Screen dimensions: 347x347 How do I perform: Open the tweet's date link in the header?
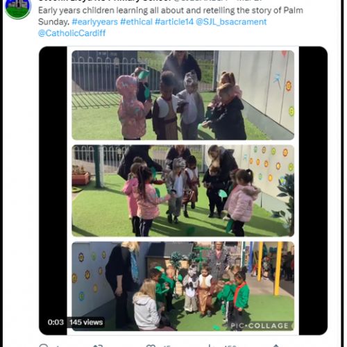[x=252, y=1]
